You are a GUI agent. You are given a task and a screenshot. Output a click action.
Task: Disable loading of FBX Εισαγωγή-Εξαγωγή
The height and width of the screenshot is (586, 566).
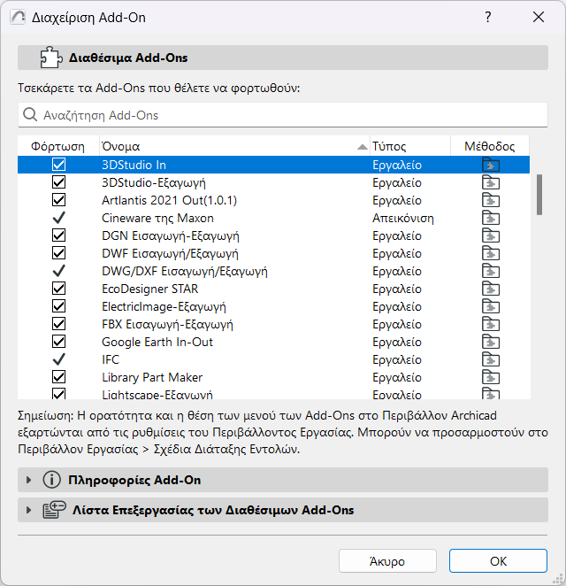click(59, 324)
